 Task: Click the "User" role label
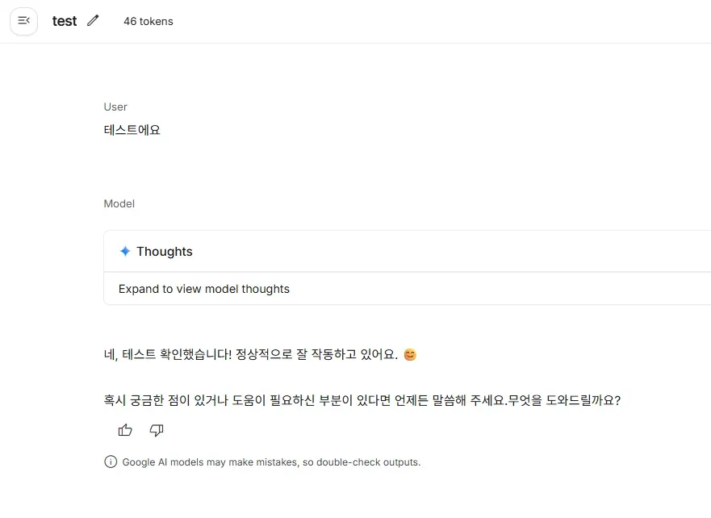click(x=115, y=107)
